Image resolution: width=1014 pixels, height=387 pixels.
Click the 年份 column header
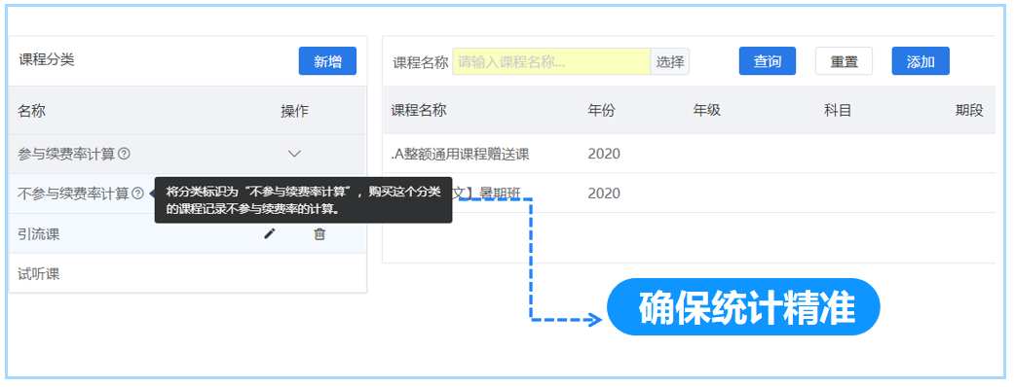[601, 110]
